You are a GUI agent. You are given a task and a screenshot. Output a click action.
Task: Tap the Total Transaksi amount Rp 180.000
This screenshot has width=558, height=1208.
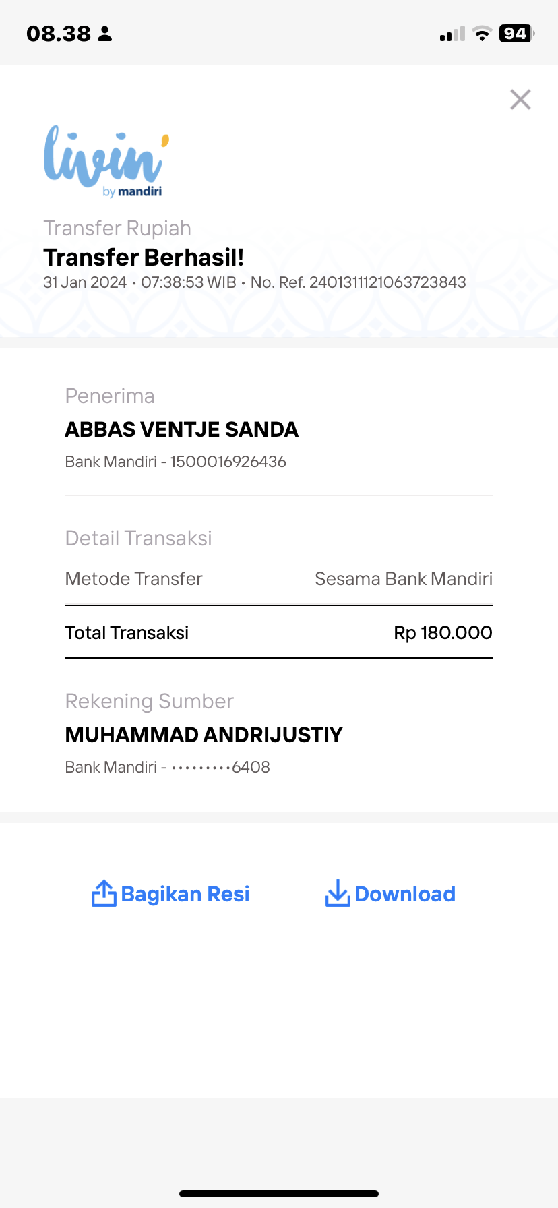443,632
